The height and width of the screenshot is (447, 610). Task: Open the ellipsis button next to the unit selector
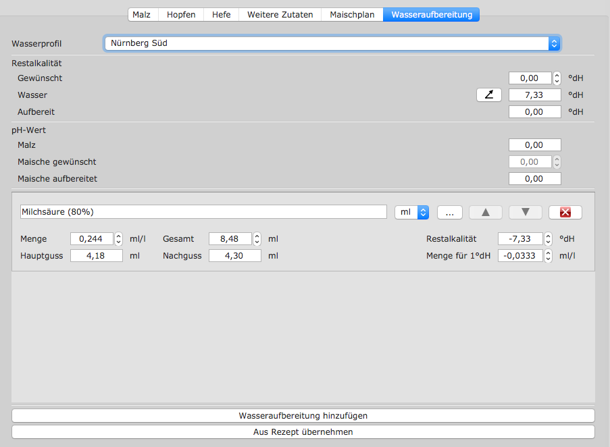click(449, 212)
